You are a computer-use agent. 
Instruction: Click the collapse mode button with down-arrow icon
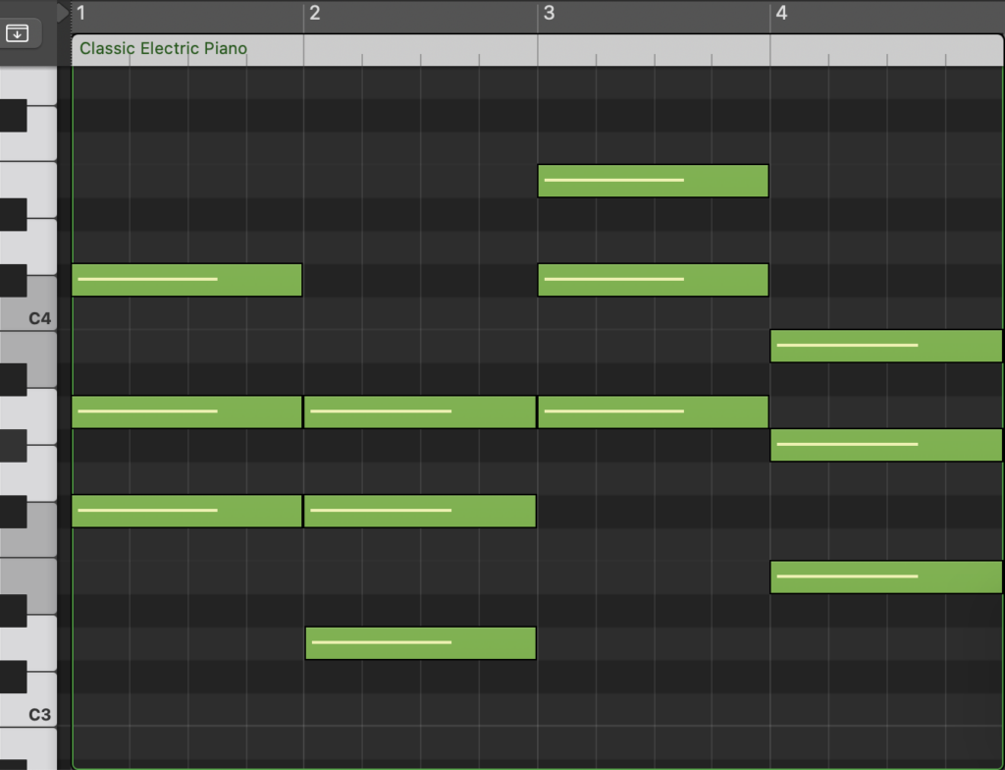click(x=18, y=32)
